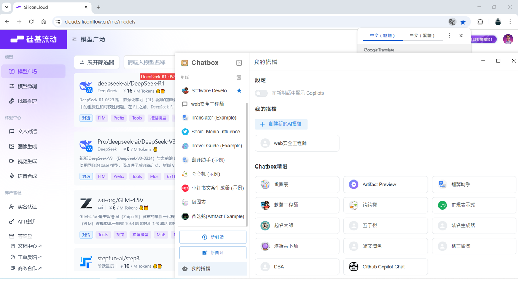Open 模型微调 in SiliconCloud sidebar
Screen dimensions: 518x285
(x=33, y=86)
